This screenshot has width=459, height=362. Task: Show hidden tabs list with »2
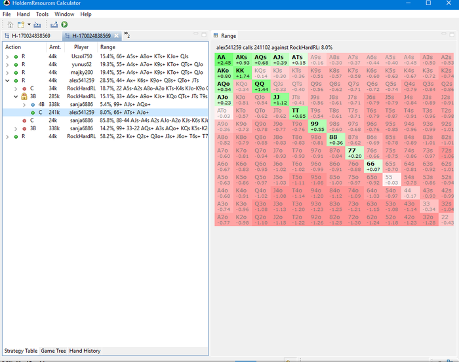[x=127, y=35]
